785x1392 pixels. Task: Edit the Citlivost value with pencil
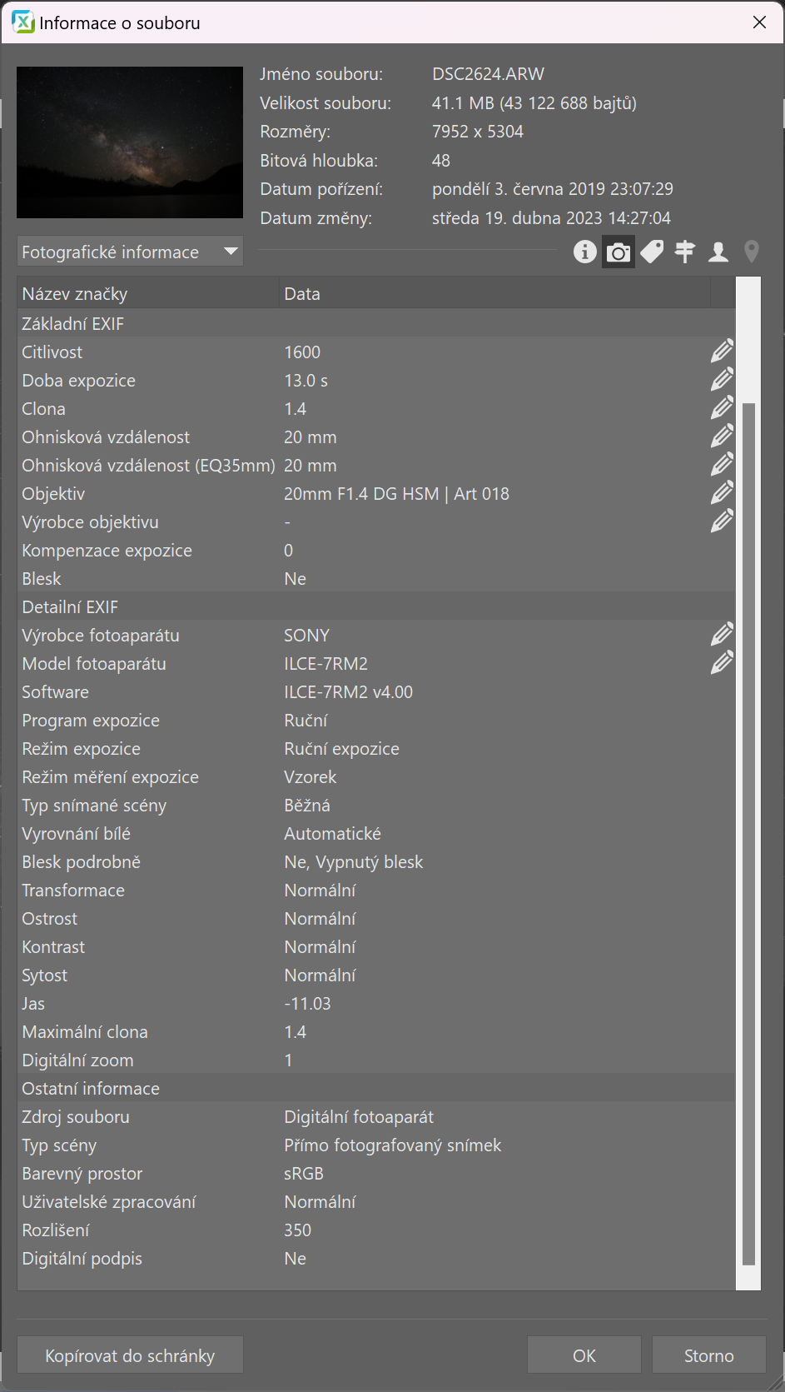click(722, 352)
